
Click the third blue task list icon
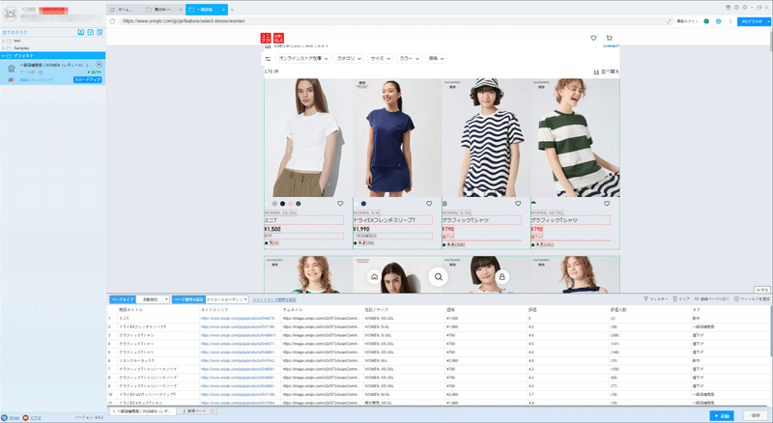coord(100,32)
